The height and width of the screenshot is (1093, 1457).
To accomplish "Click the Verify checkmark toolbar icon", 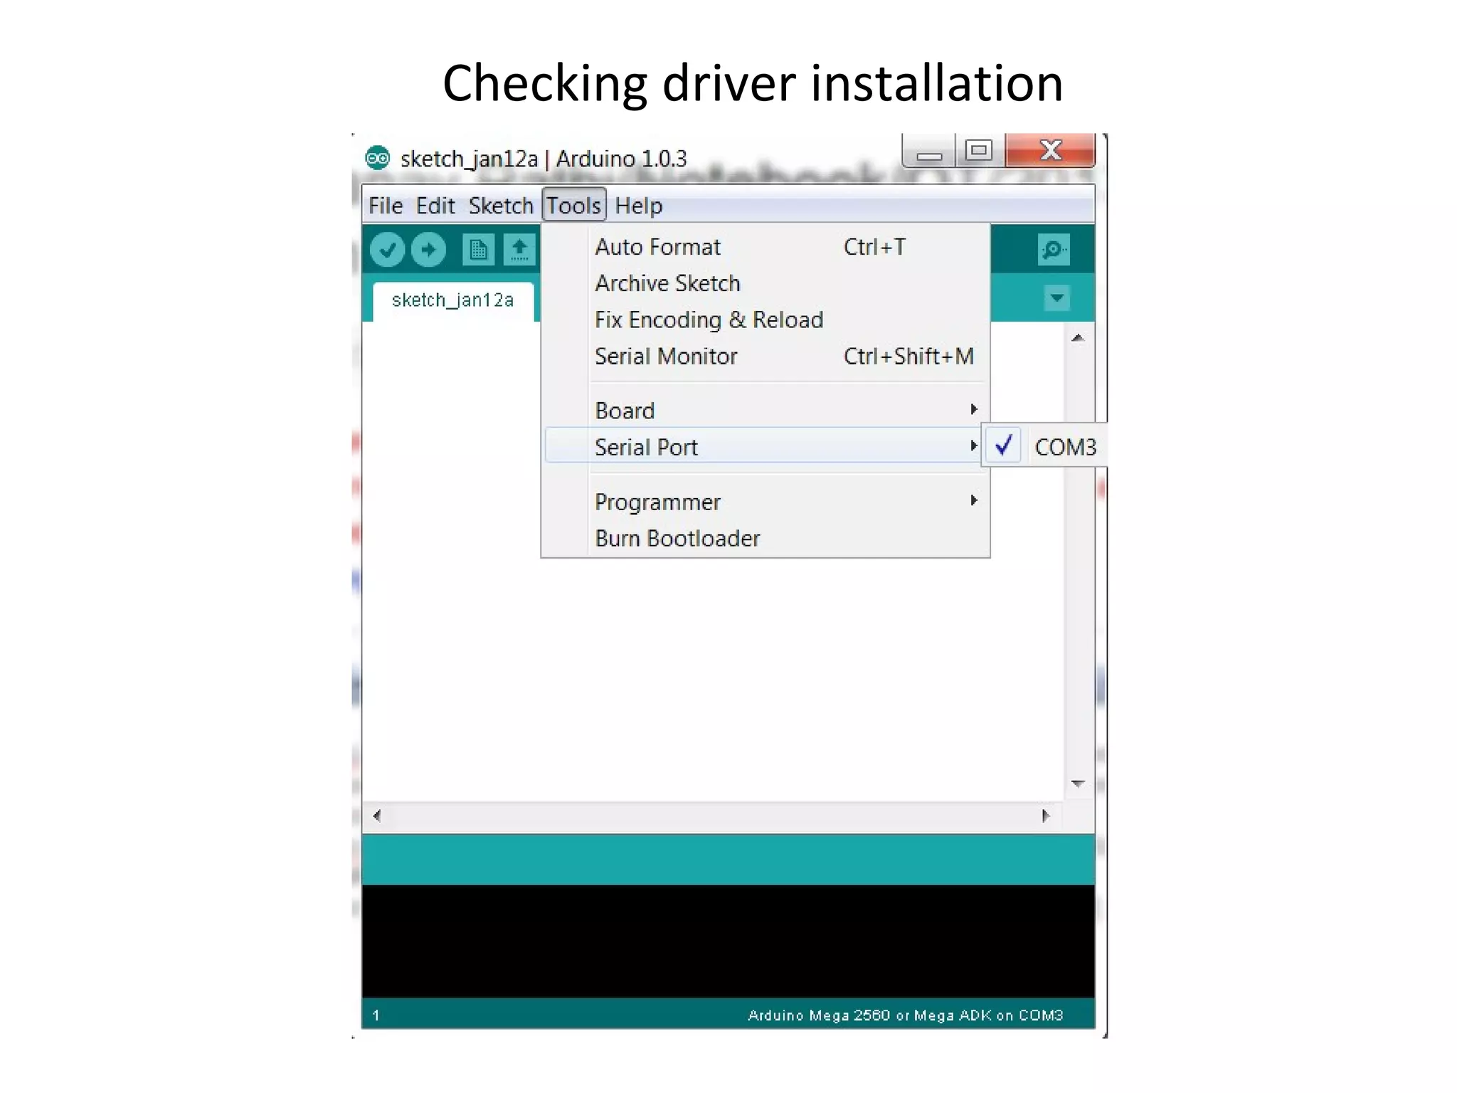I will tap(388, 250).
